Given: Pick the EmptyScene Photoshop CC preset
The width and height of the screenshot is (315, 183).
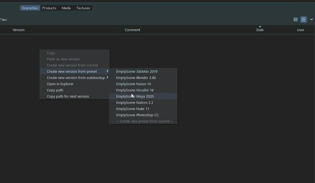Looking at the screenshot, I should [143, 115].
